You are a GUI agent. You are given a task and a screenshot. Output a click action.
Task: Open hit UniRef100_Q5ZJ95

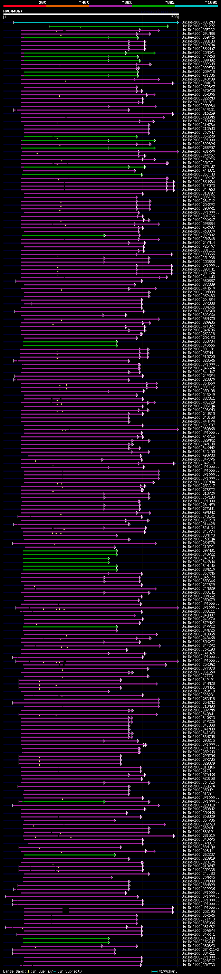[198, 911]
